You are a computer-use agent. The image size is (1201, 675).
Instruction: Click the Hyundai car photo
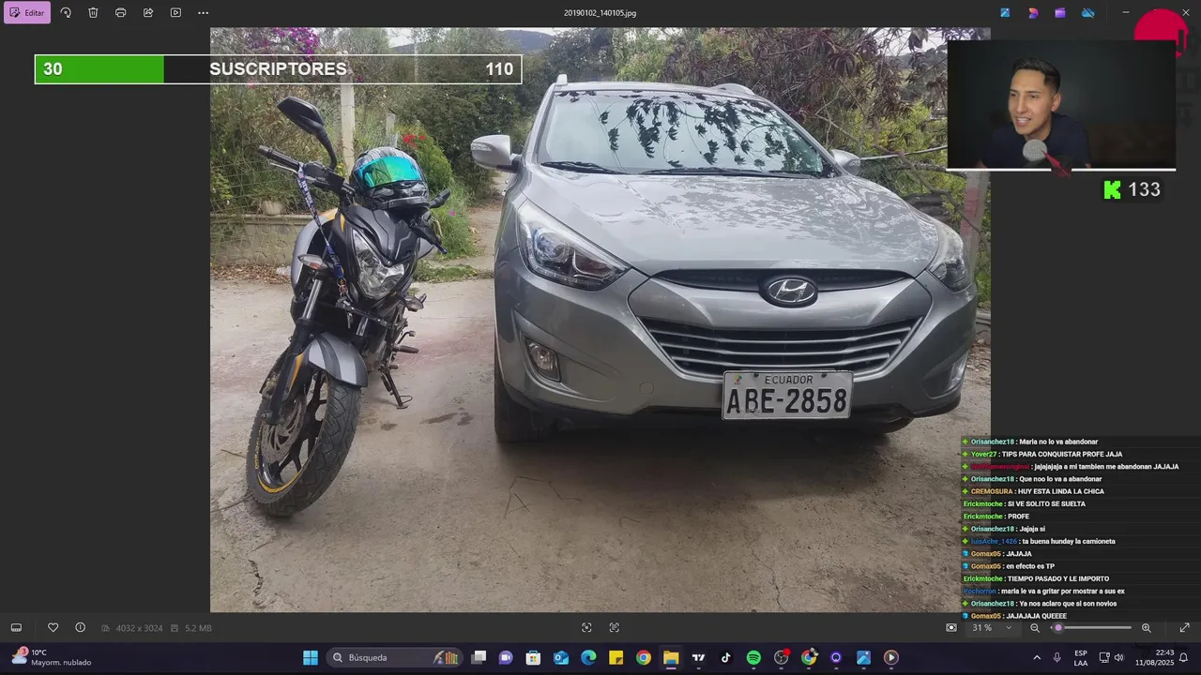pos(600,320)
